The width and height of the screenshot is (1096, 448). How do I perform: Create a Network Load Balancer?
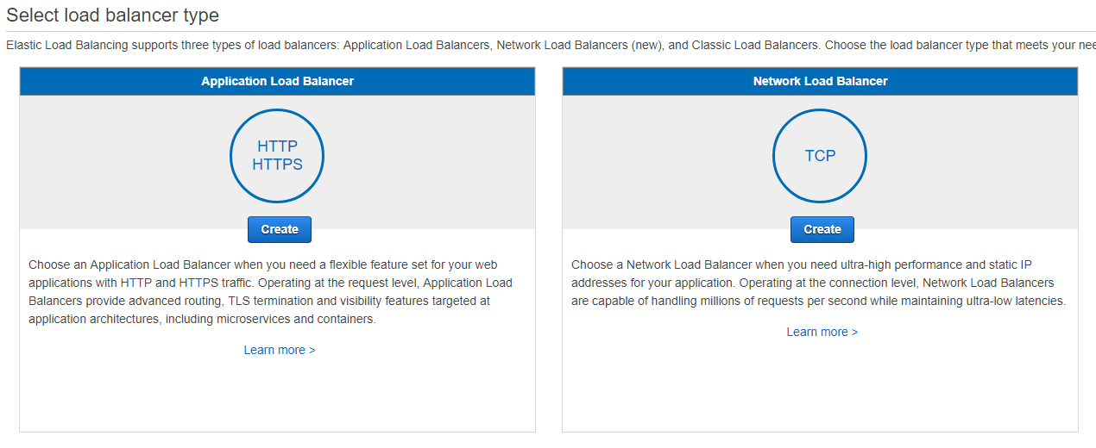click(x=822, y=229)
